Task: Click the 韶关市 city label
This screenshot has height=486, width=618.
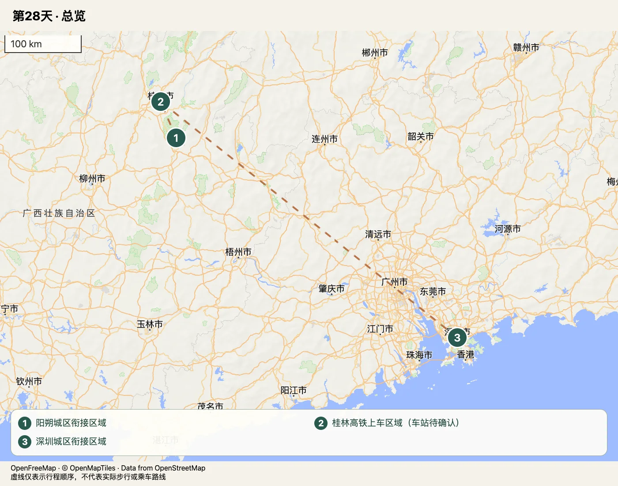Action: point(421,137)
